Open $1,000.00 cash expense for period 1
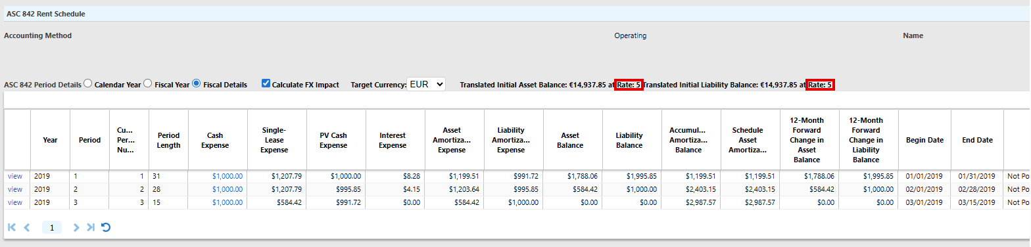1031x247 pixels. pos(228,176)
